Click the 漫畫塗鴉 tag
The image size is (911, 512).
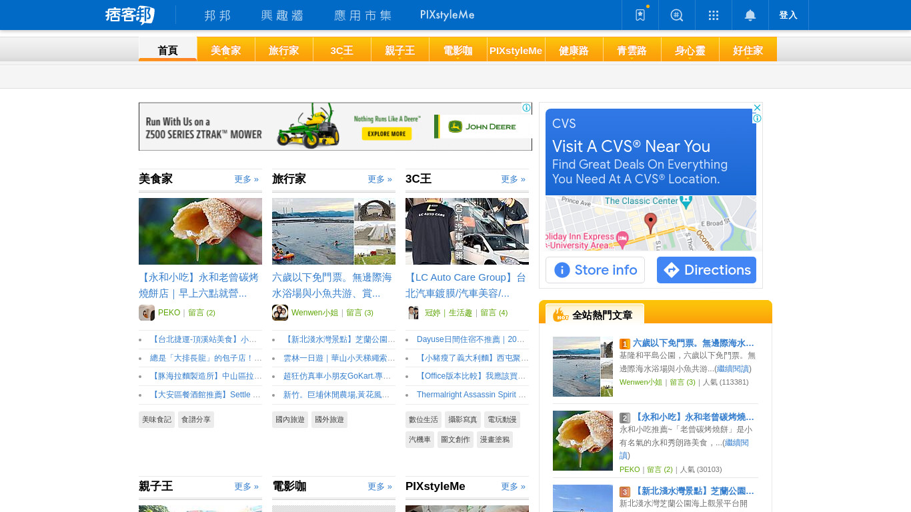click(x=495, y=440)
